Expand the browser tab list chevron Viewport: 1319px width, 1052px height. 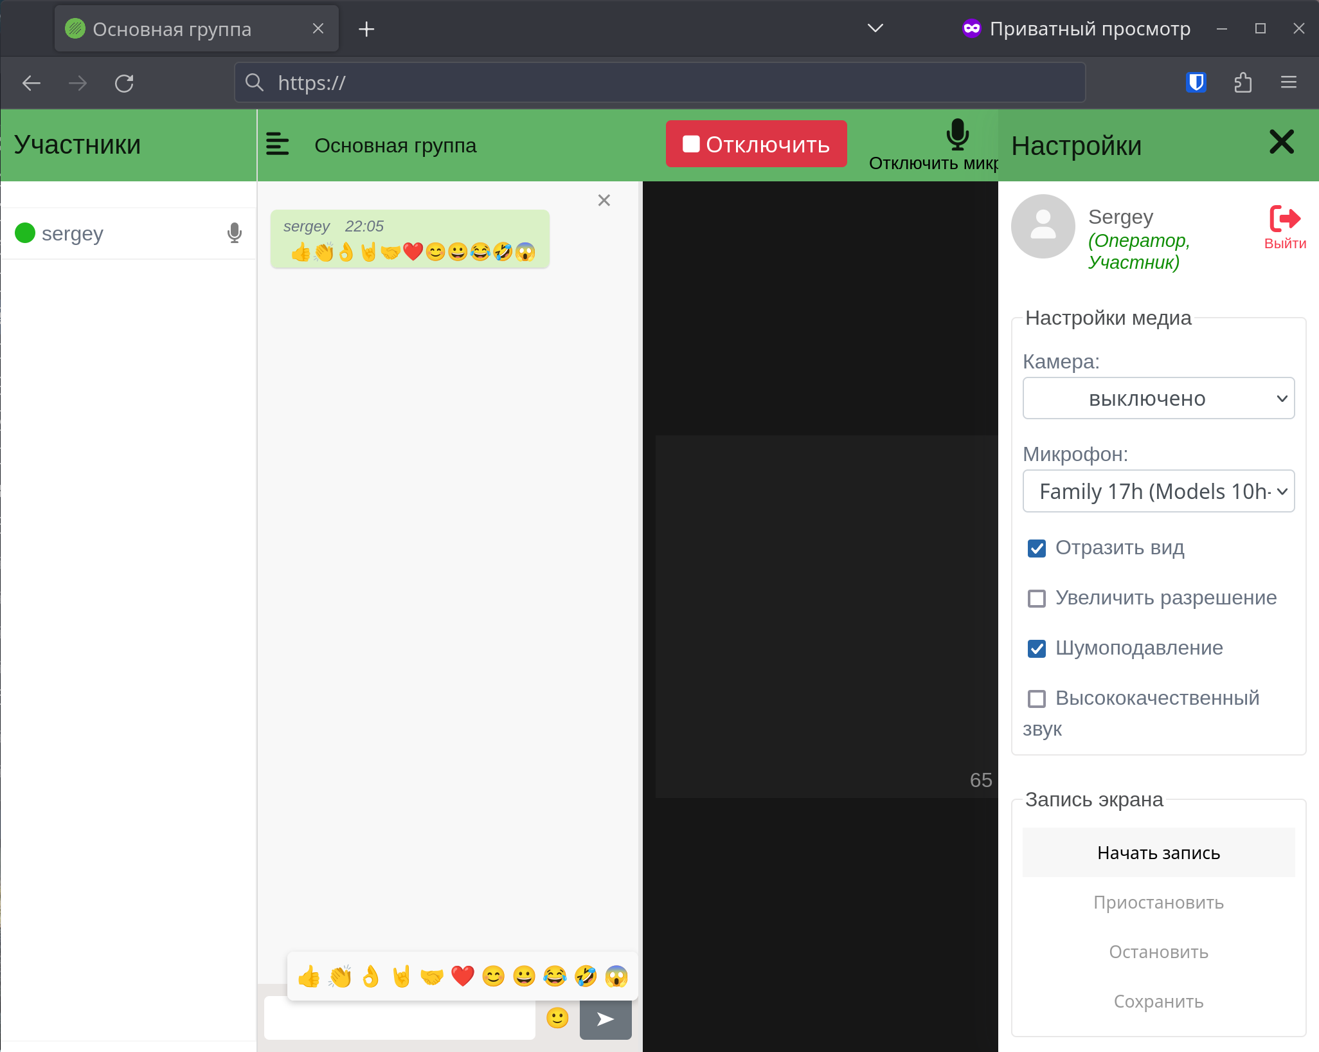875,28
